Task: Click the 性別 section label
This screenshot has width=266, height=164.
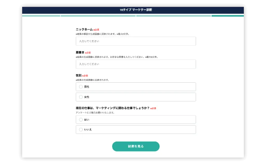Action: point(79,75)
